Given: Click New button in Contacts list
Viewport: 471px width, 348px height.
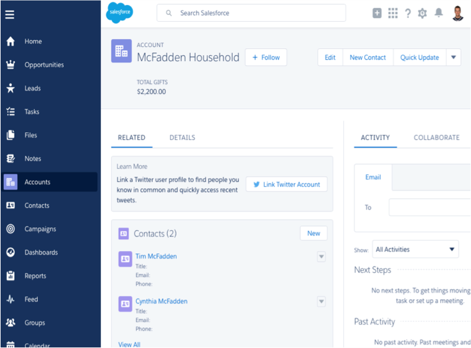Looking at the screenshot, I should [x=314, y=233].
